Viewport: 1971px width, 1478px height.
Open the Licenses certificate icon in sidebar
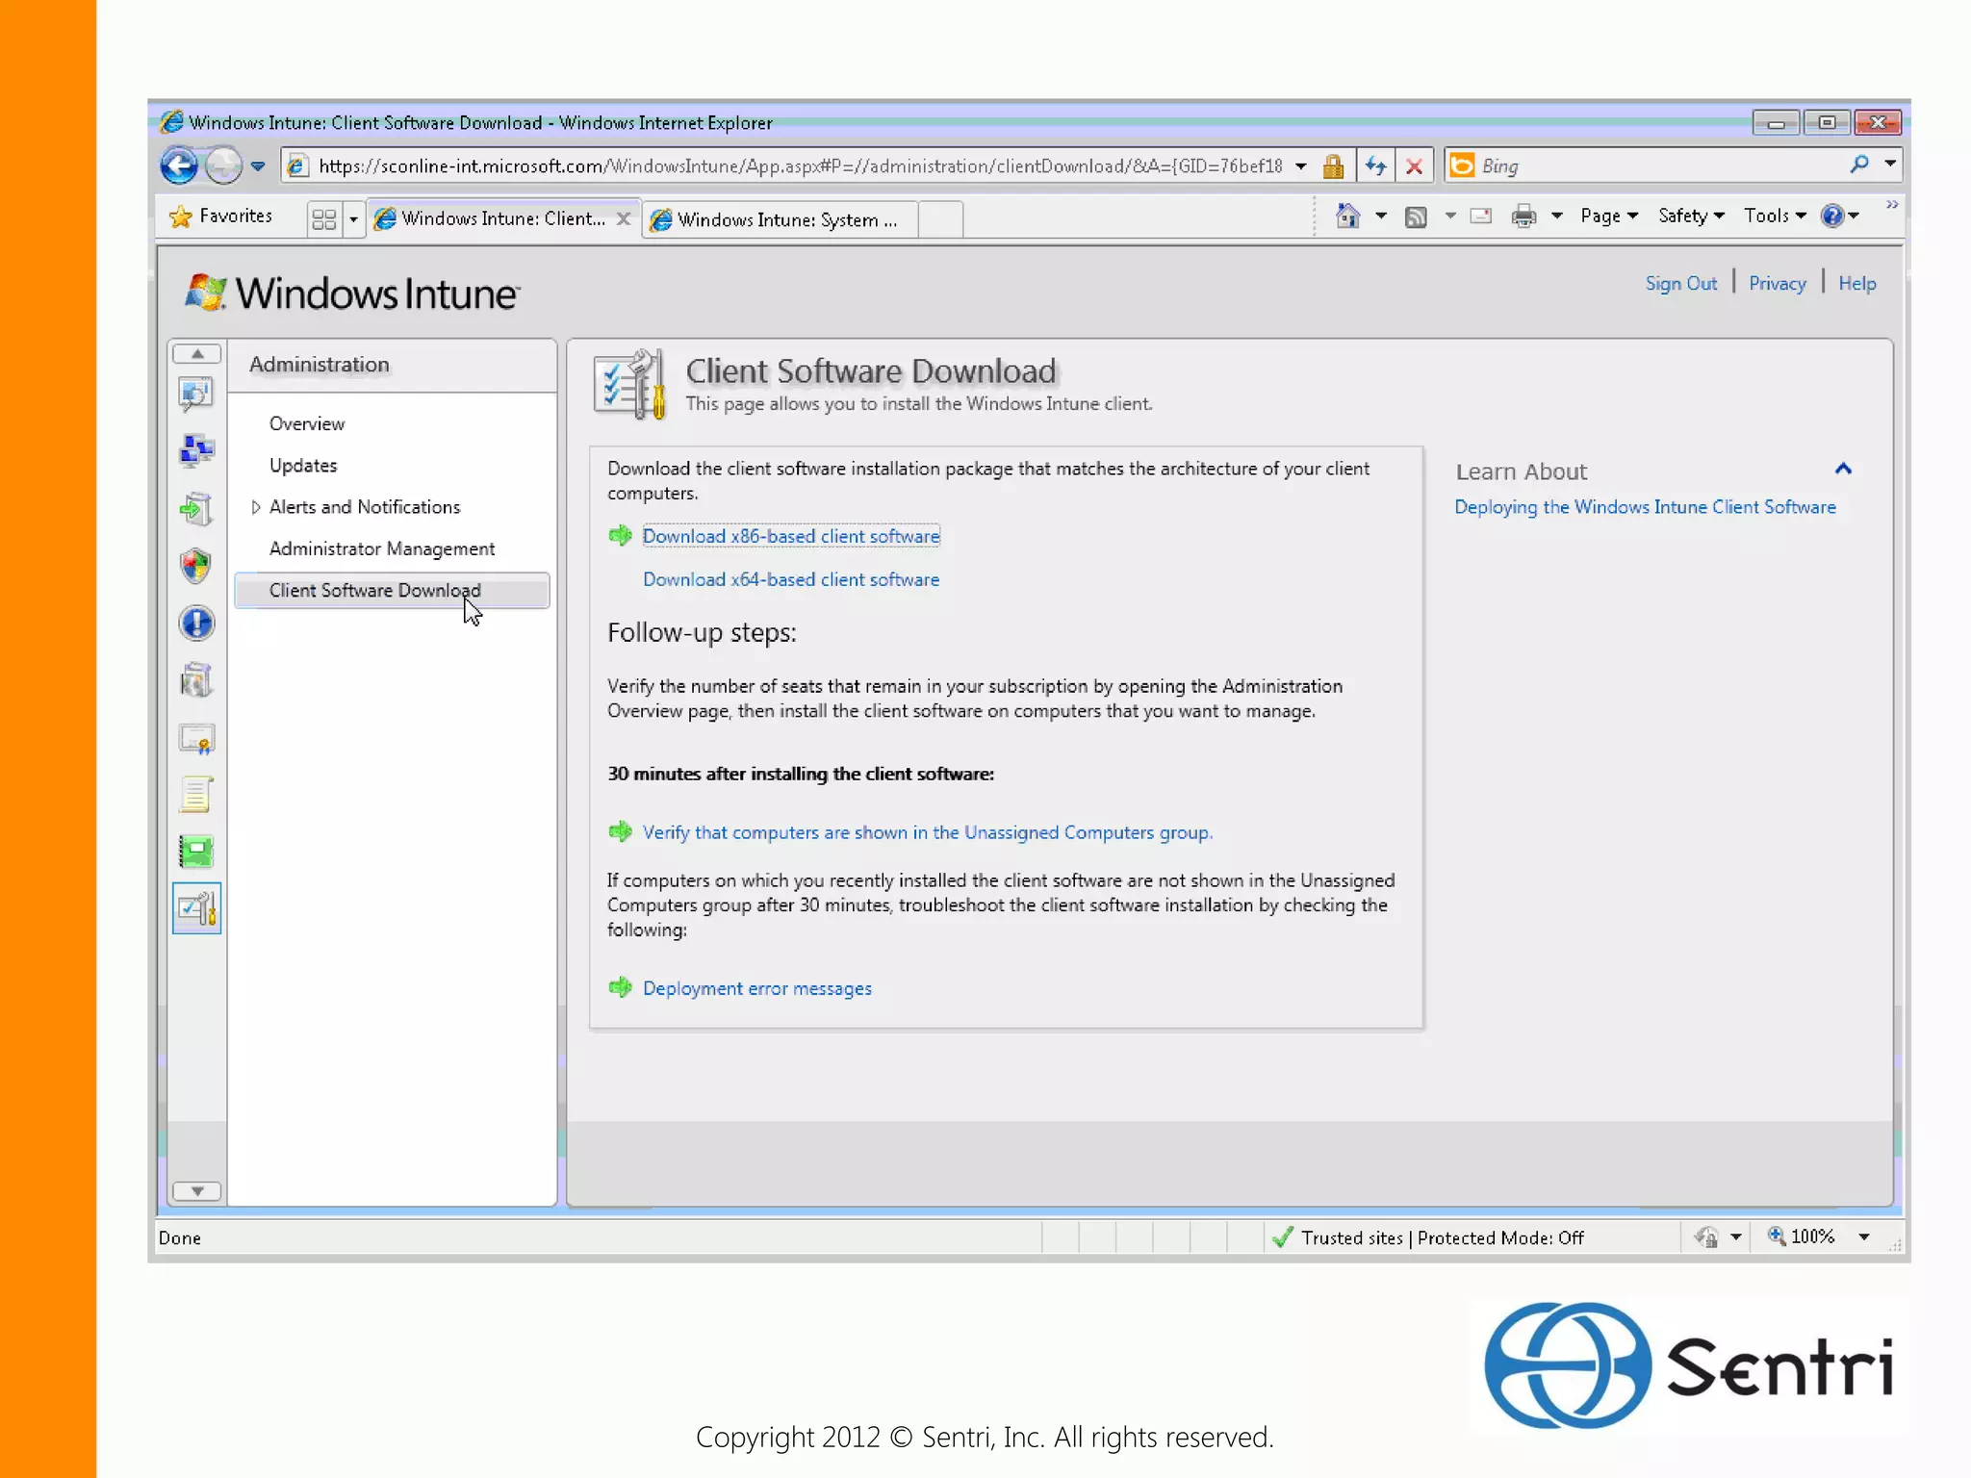click(x=196, y=739)
